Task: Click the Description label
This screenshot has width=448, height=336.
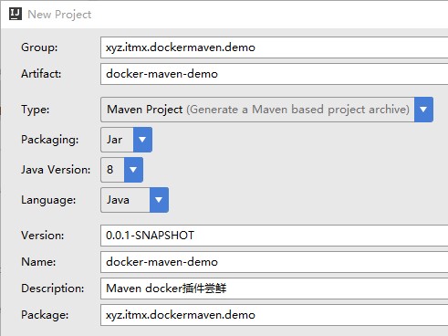Action: coord(53,289)
